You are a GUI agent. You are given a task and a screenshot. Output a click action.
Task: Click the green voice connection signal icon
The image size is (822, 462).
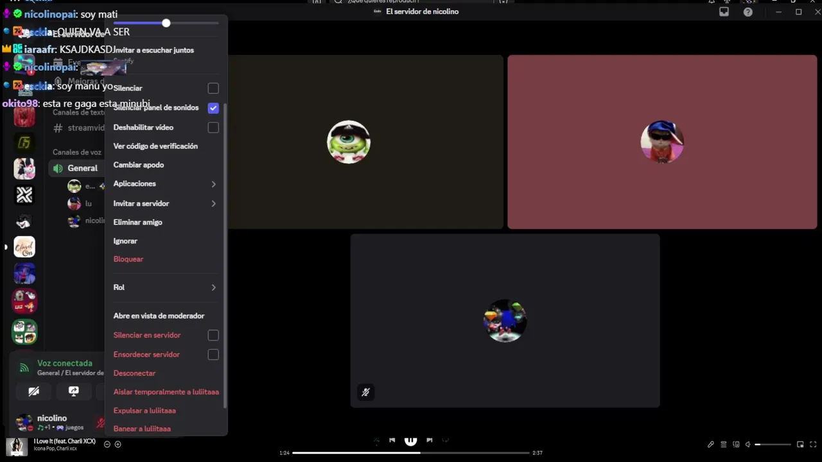[24, 368]
